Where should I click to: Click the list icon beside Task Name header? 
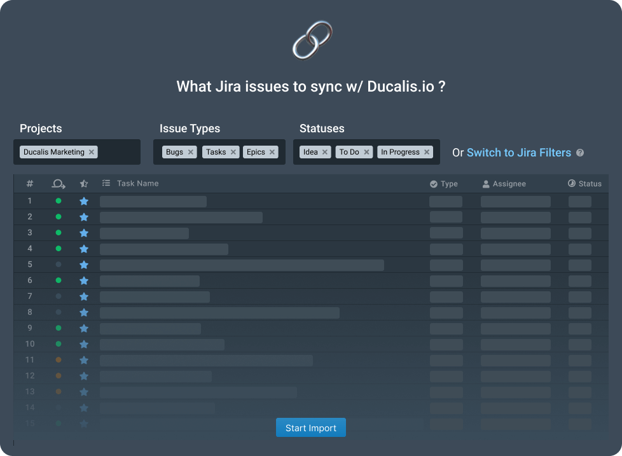pos(107,183)
